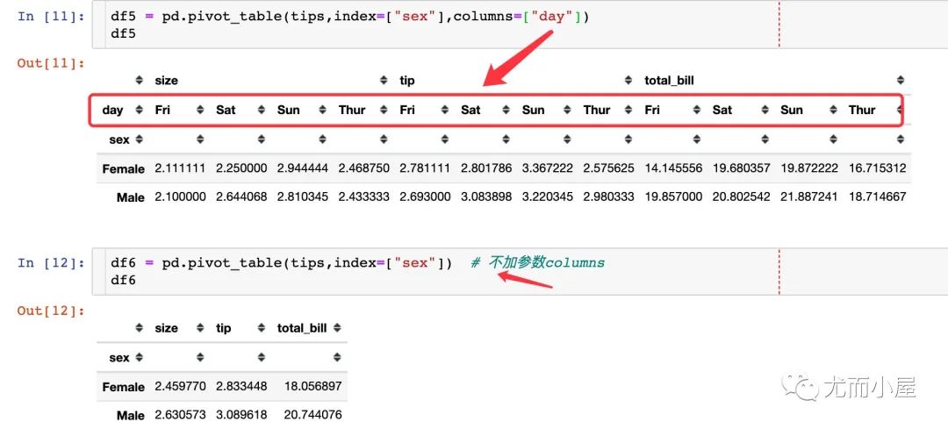Toggle sort arrows next to the day label
Viewport: 948px width, 429px height.
(x=139, y=110)
